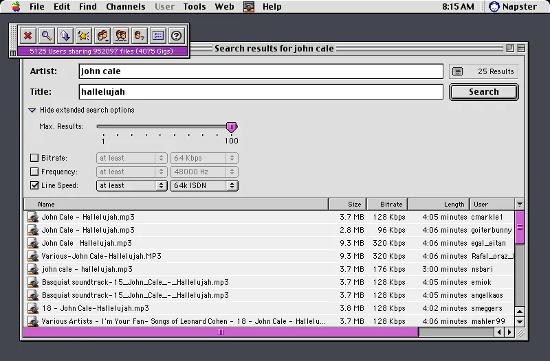
Task: Sort results by the Length column header
Action: pos(439,204)
